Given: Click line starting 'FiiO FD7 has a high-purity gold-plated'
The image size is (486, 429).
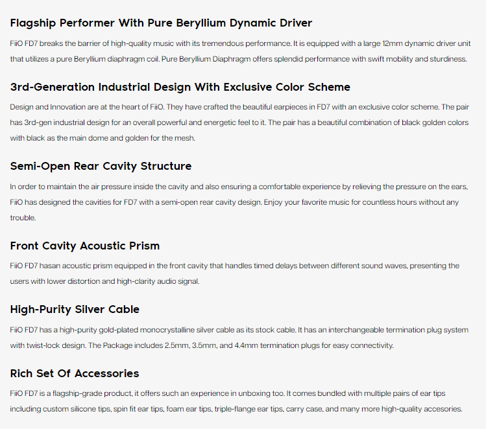Looking at the screenshot, I should point(239,330).
